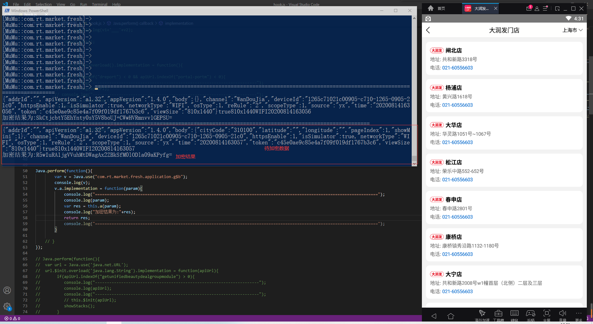
Task: Open the MuMu user account icon
Action: coord(537,9)
